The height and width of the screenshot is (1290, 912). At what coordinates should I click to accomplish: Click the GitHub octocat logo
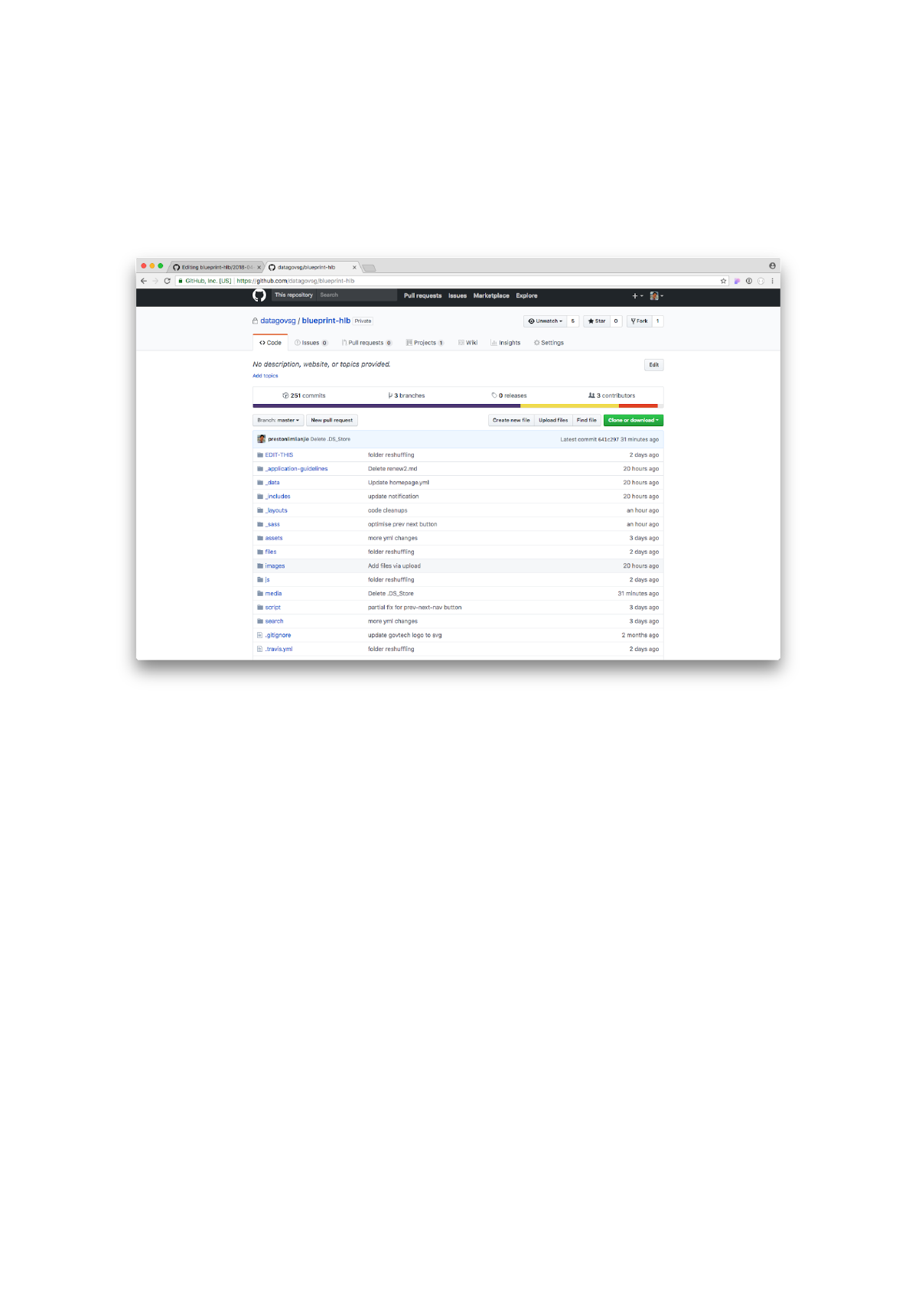(x=259, y=295)
